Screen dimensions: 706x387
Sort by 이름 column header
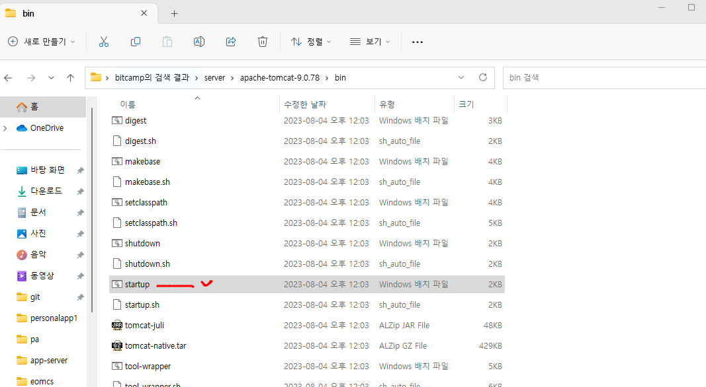(128, 104)
